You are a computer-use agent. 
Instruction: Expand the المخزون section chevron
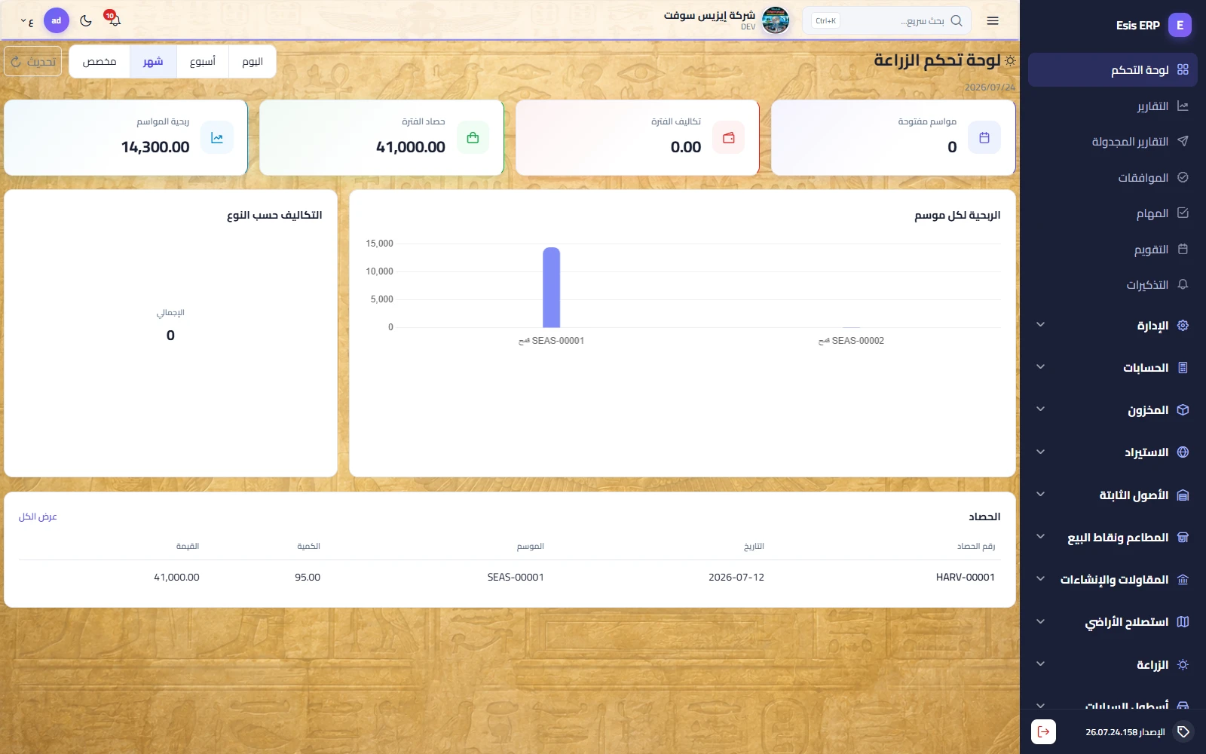pyautogui.click(x=1040, y=409)
